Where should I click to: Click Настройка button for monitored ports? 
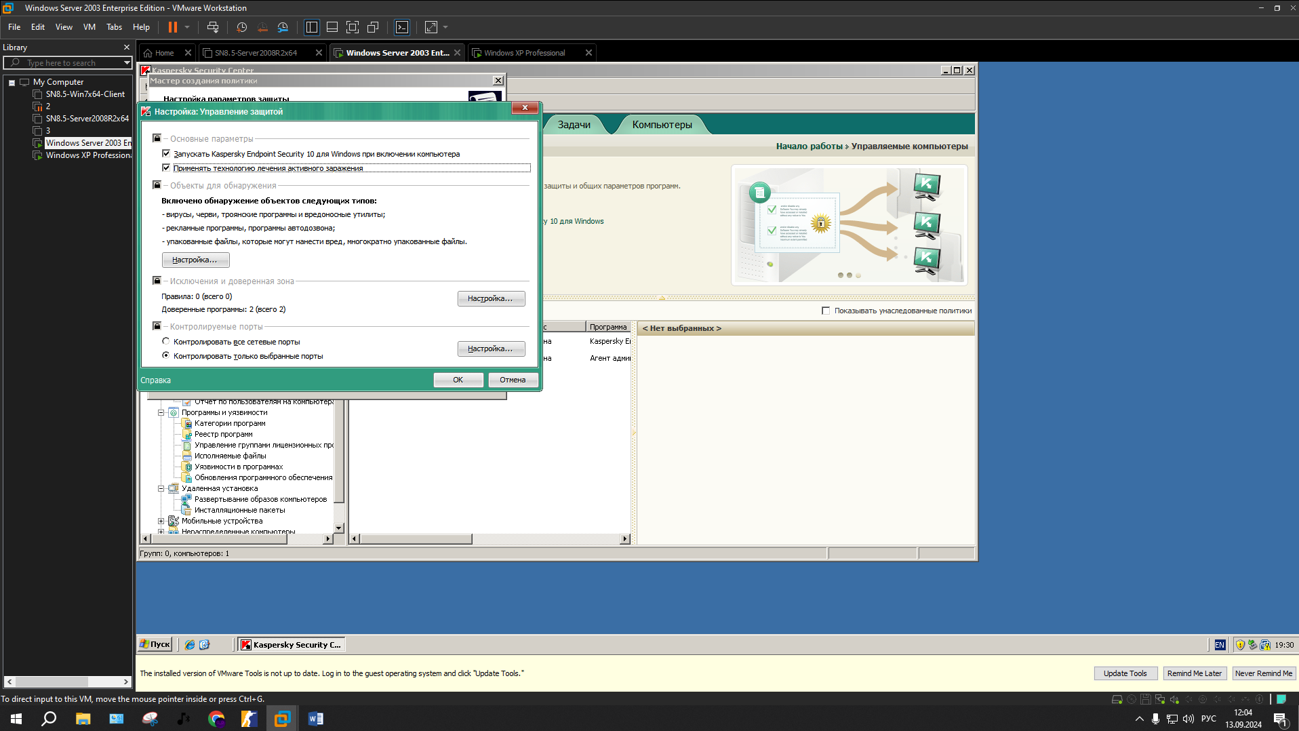[x=491, y=349]
